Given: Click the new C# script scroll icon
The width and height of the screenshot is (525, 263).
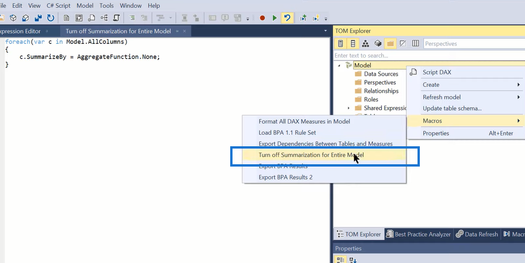Looking at the screenshot, I should coord(116,18).
